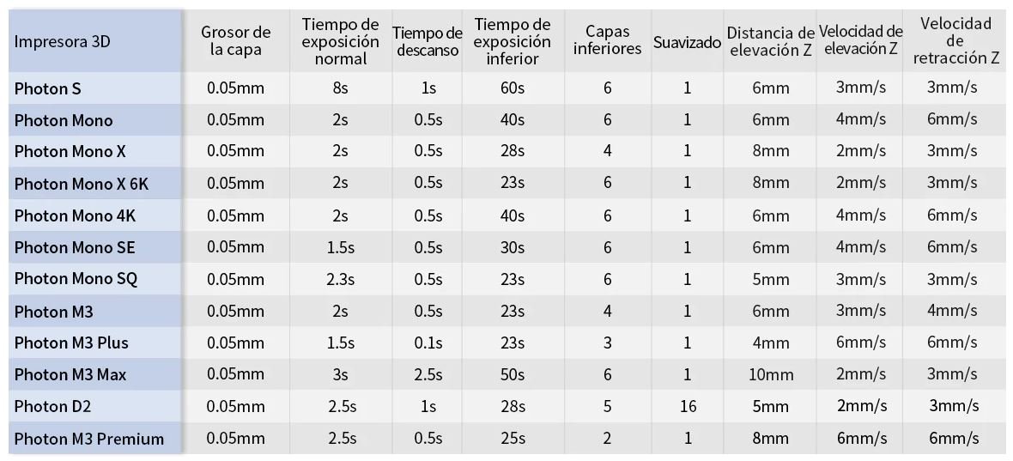The width and height of the screenshot is (1013, 461).
Task: Click the Tiempo de exposición normal header
Action: click(341, 41)
